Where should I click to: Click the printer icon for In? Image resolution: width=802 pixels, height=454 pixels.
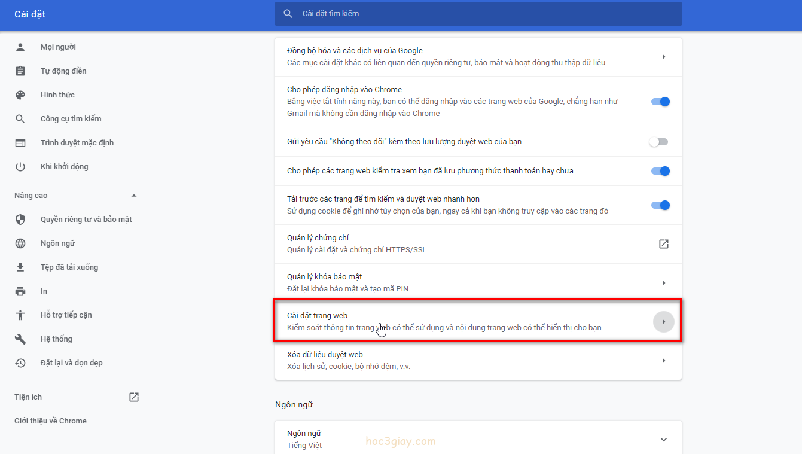(x=20, y=291)
